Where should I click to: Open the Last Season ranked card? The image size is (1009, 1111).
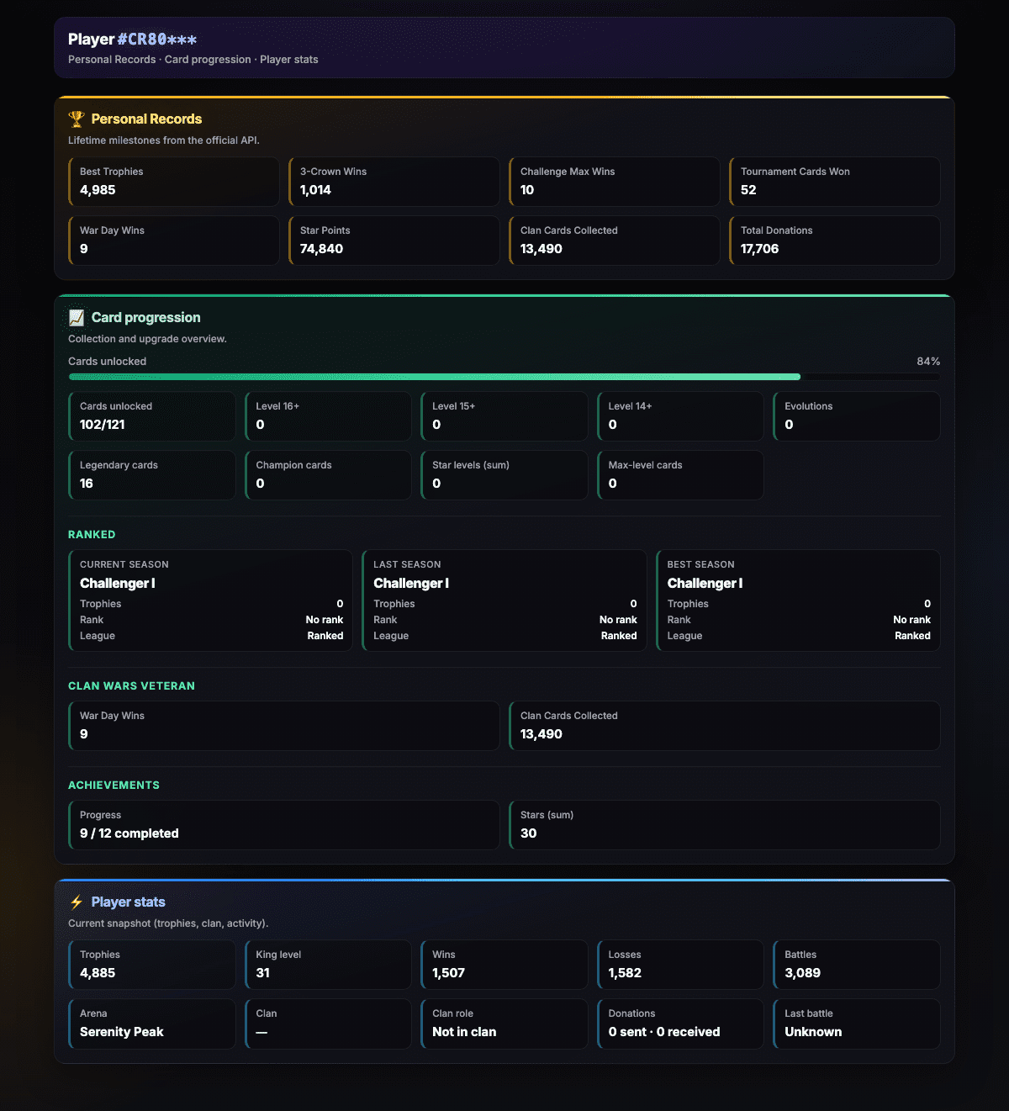504,600
